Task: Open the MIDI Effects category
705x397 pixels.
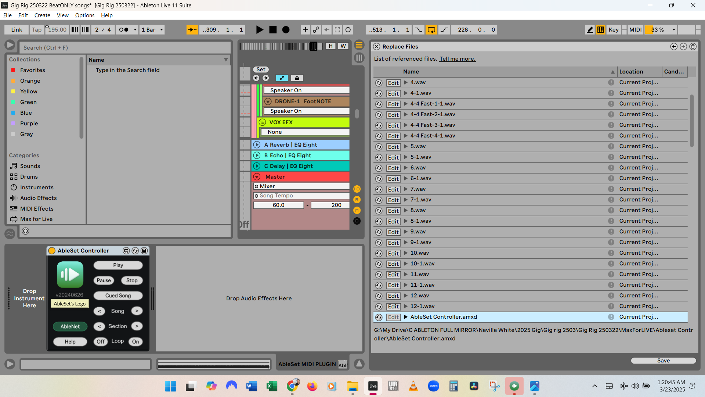Action: point(37,209)
